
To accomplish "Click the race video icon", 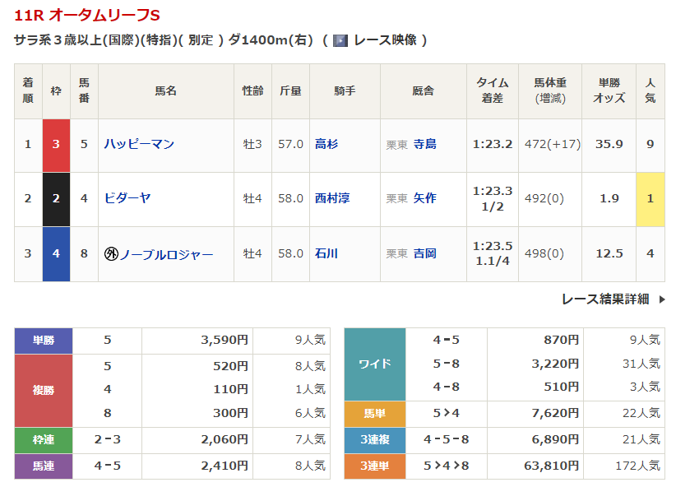I will click(340, 40).
